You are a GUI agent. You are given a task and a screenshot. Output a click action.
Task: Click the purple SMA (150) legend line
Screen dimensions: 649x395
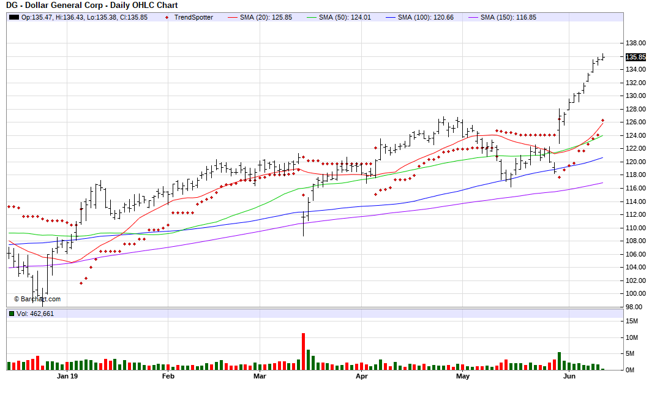click(473, 17)
